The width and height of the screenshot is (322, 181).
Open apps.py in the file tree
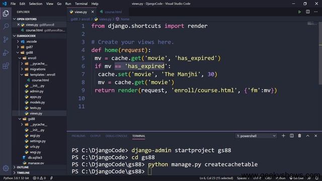pos(36,97)
